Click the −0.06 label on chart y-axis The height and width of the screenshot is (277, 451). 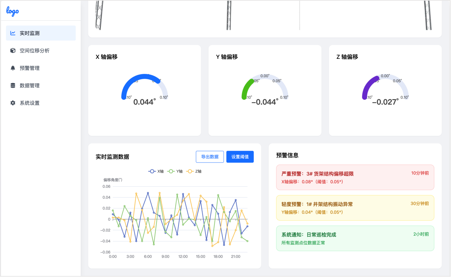click(106, 252)
